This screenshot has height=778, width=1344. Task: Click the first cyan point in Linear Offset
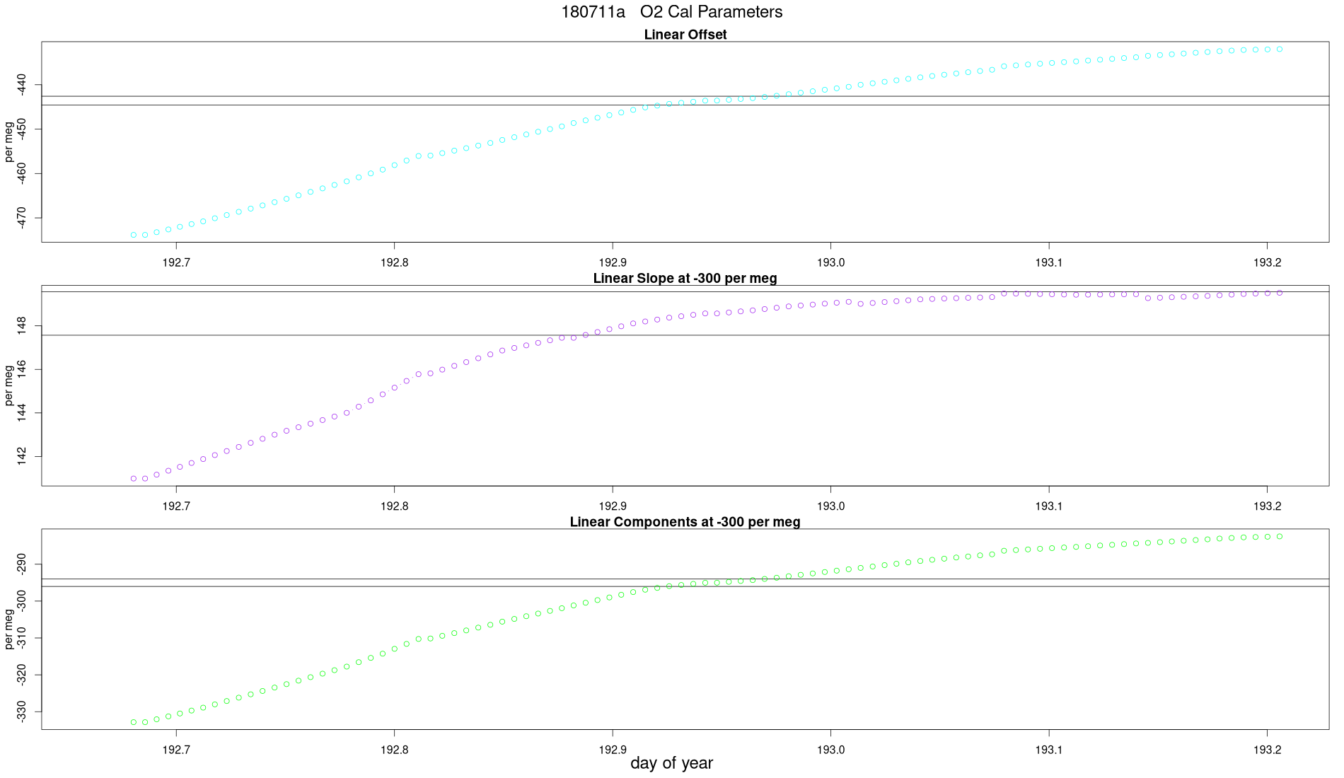pyautogui.click(x=134, y=235)
